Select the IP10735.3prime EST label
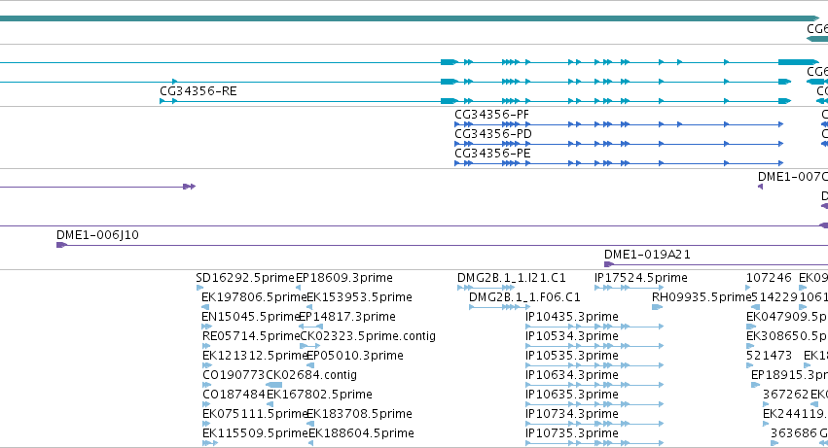 point(572,433)
